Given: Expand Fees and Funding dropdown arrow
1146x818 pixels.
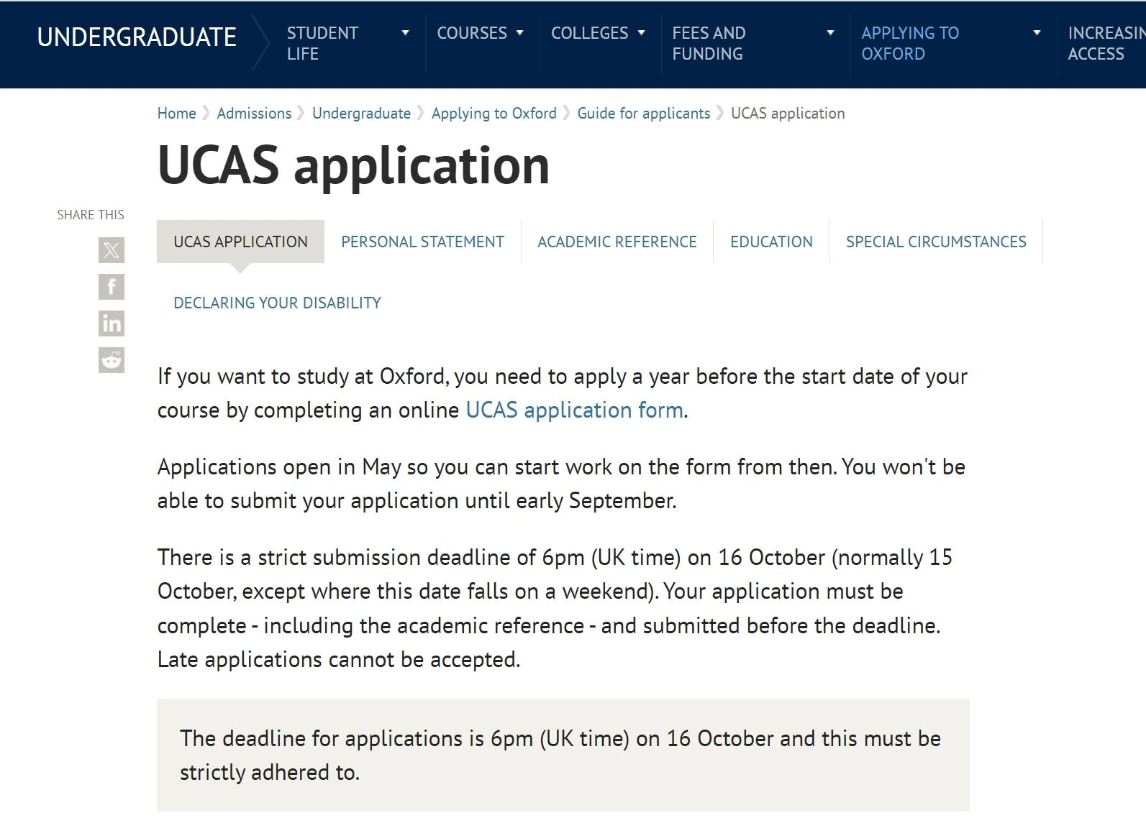Looking at the screenshot, I should (830, 33).
